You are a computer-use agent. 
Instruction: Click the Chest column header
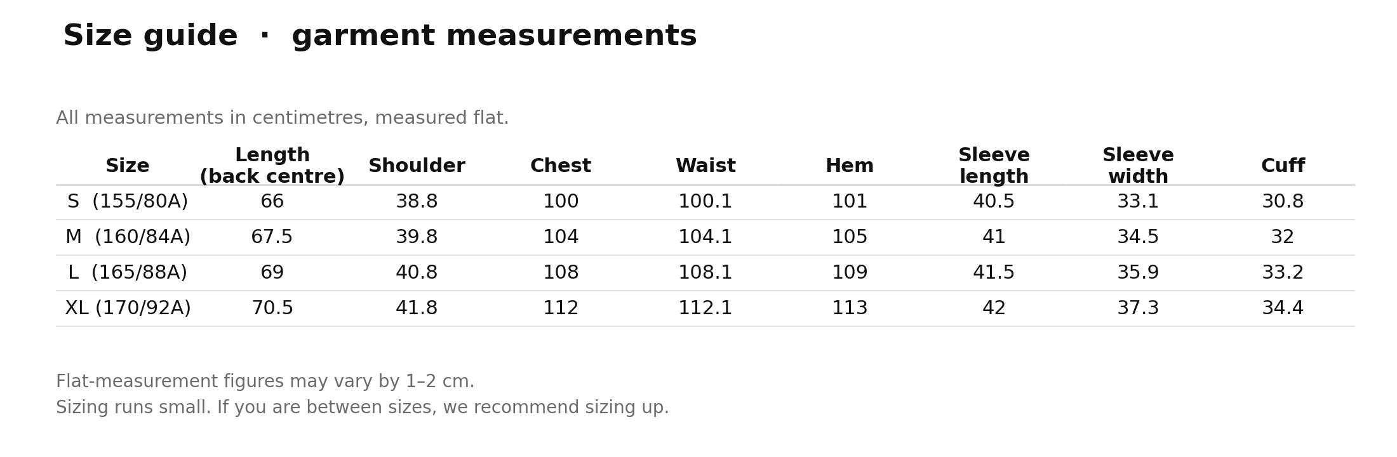coord(561,166)
